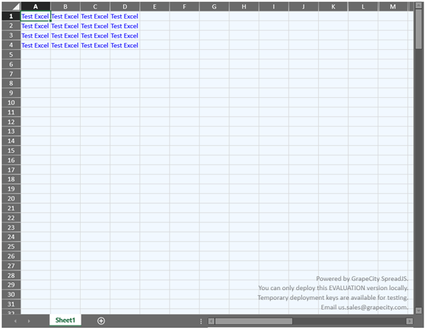The height and width of the screenshot is (330, 427).
Task: Select column L header
Action: coord(363,7)
